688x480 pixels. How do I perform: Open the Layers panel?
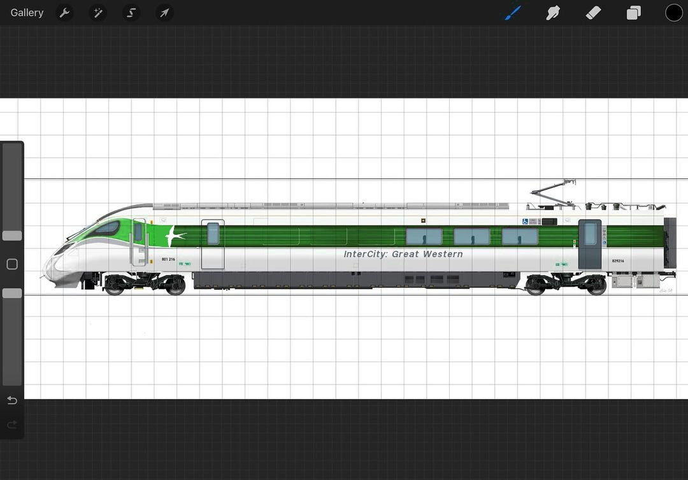point(634,13)
